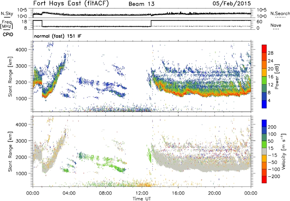Click the red bottom of velocity colorbar

point(264,180)
